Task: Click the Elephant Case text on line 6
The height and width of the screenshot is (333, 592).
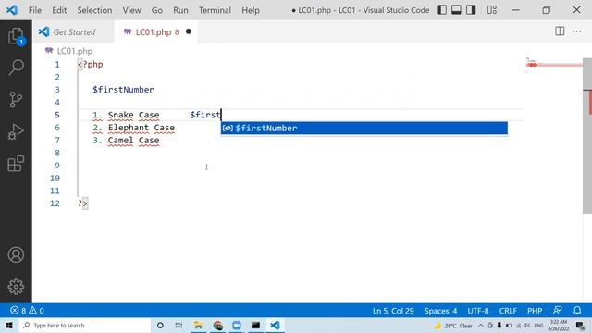Action: (x=142, y=128)
